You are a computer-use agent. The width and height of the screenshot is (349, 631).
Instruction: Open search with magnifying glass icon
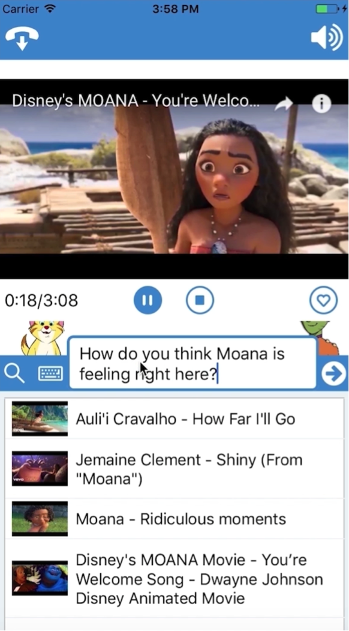click(14, 373)
